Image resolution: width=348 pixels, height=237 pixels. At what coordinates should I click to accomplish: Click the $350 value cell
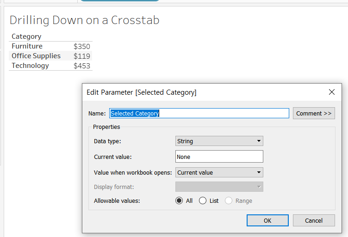(x=82, y=47)
